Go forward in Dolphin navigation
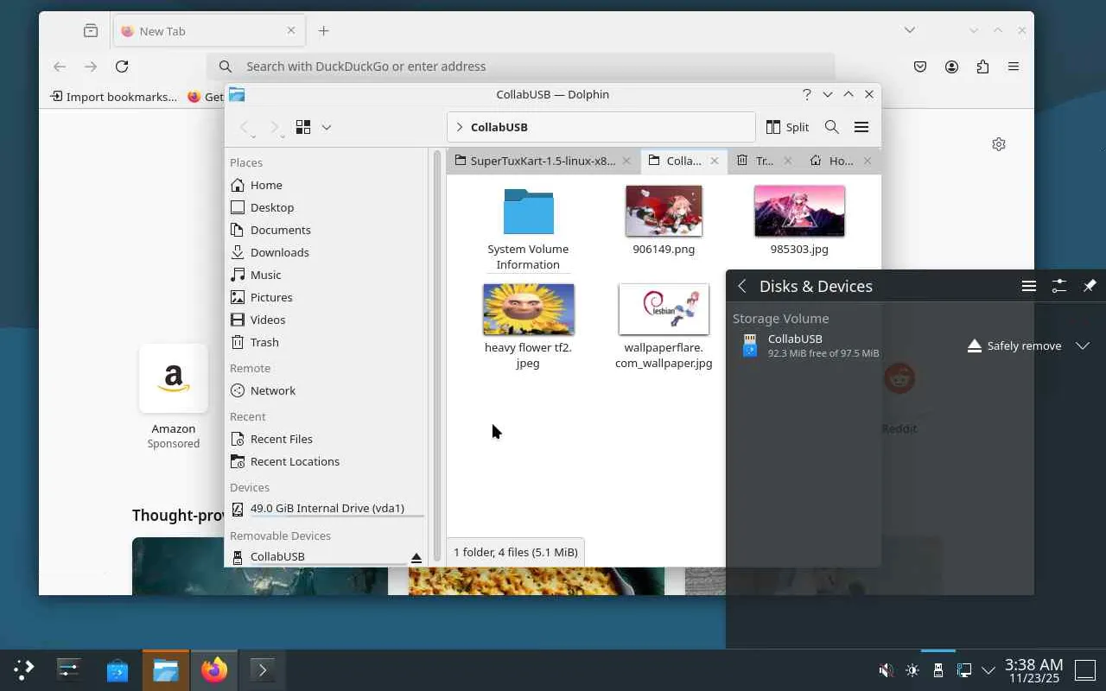Viewport: 1106px width, 691px height. tap(275, 127)
